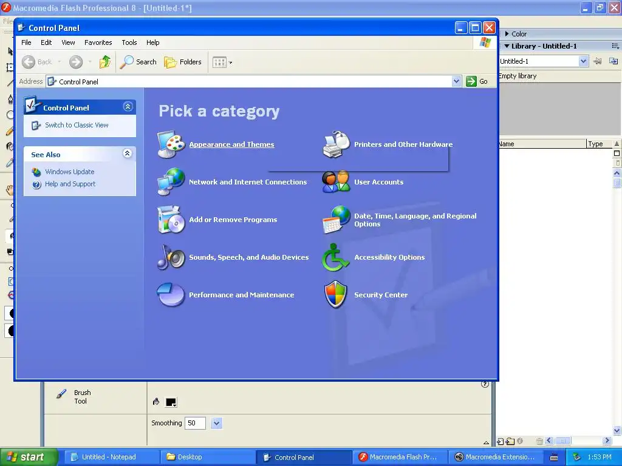This screenshot has height=466, width=622.
Task: Click the paint bucket fill icon in Flash
Action: (156, 402)
